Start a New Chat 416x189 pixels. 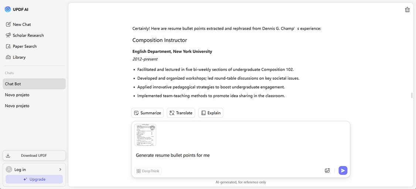(21, 24)
